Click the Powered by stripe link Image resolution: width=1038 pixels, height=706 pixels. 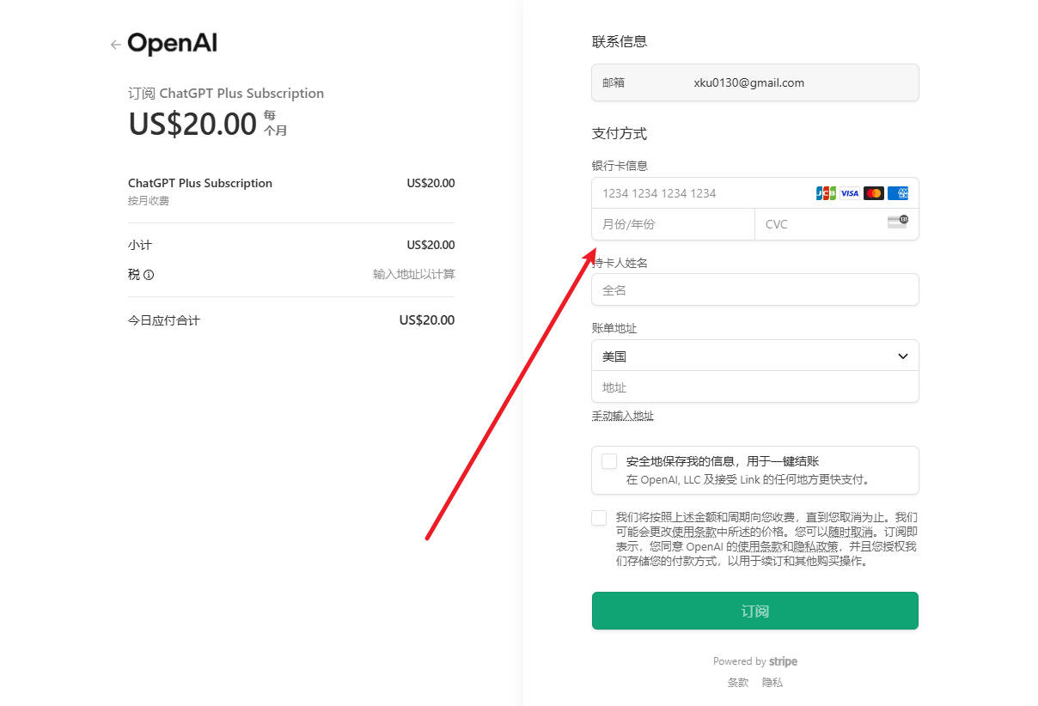pos(755,661)
